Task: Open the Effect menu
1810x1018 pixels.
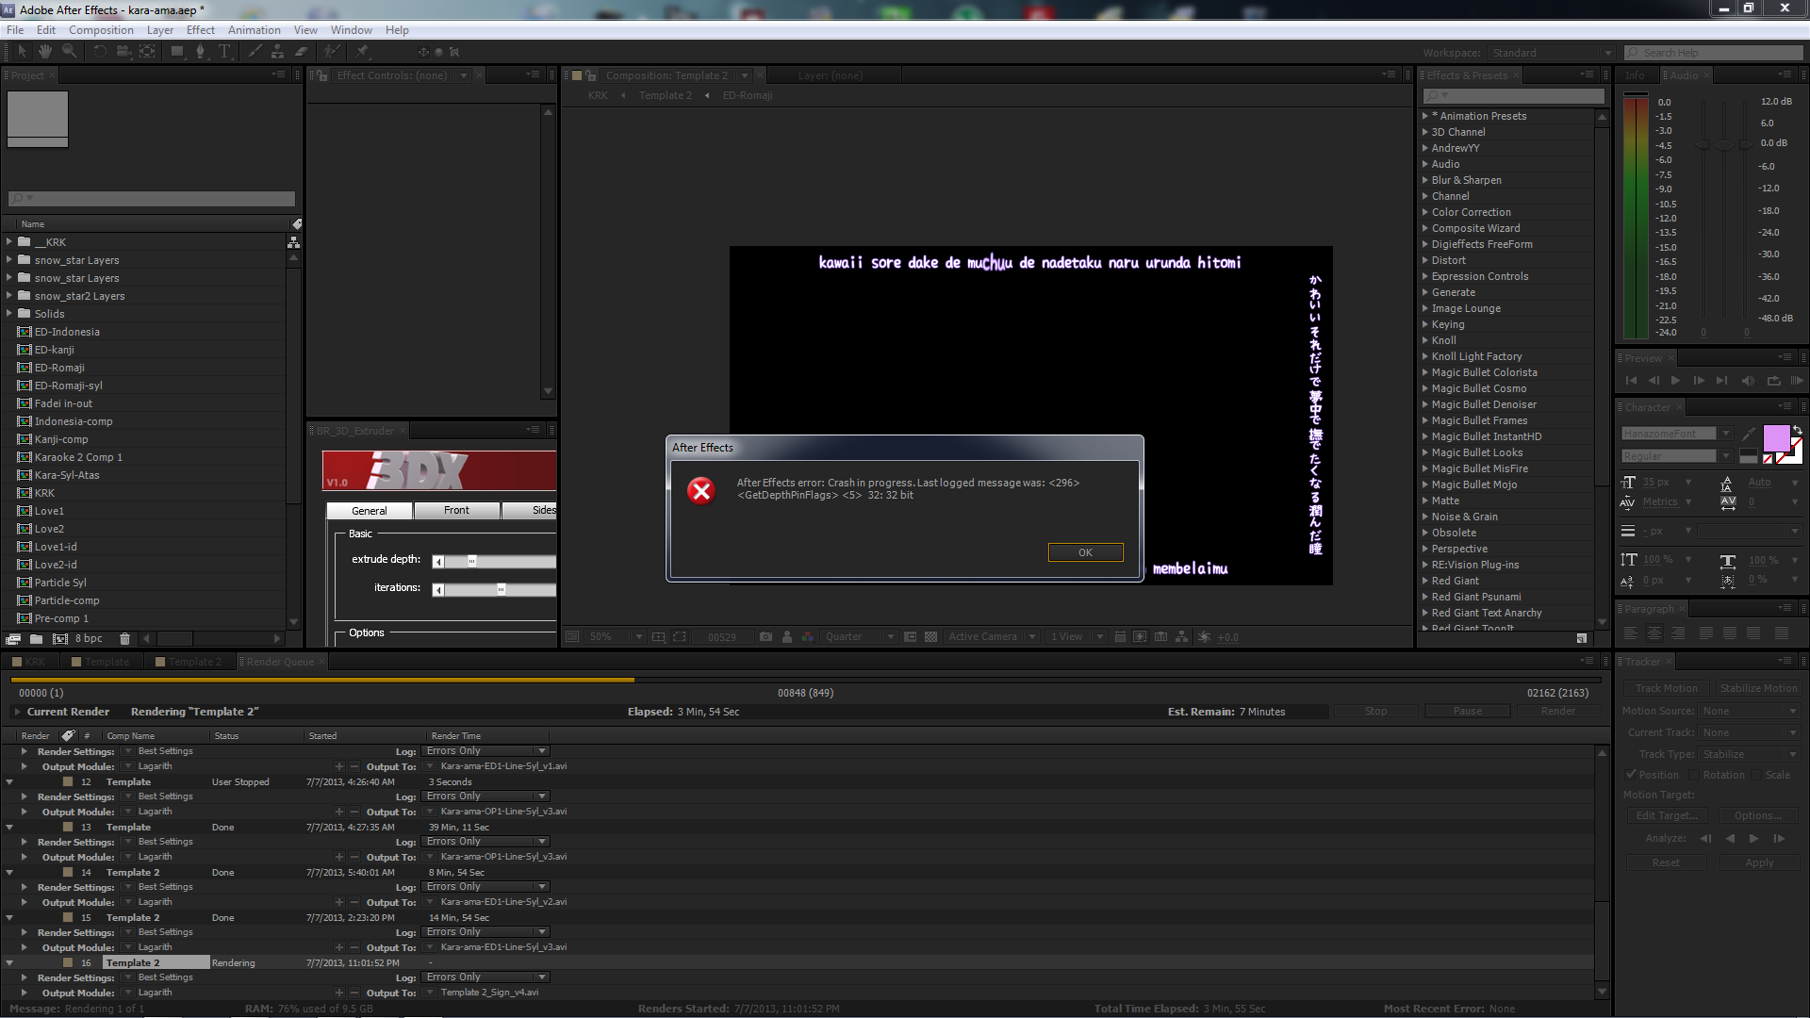Action: tap(201, 30)
